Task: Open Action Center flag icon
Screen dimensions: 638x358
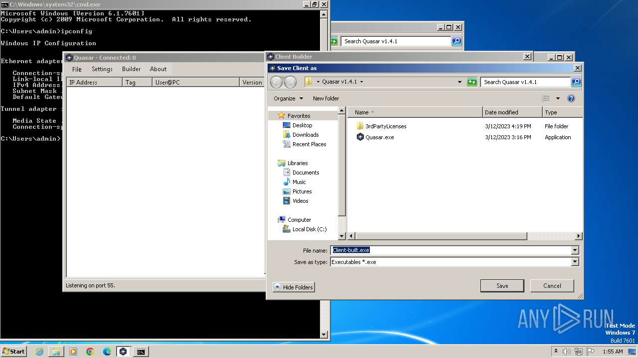Action: tap(591, 352)
